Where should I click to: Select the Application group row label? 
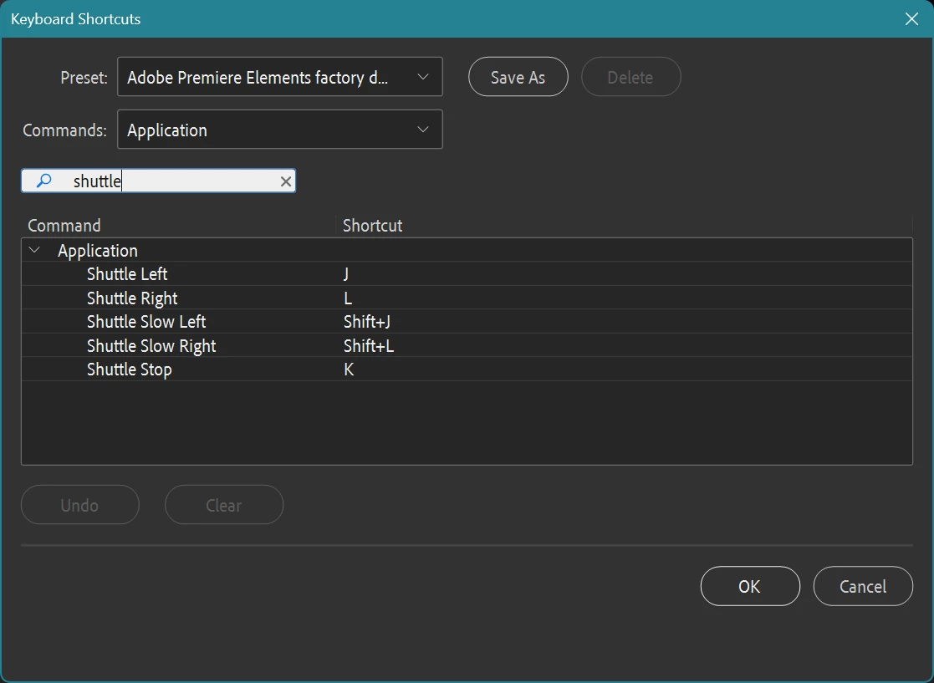click(98, 250)
